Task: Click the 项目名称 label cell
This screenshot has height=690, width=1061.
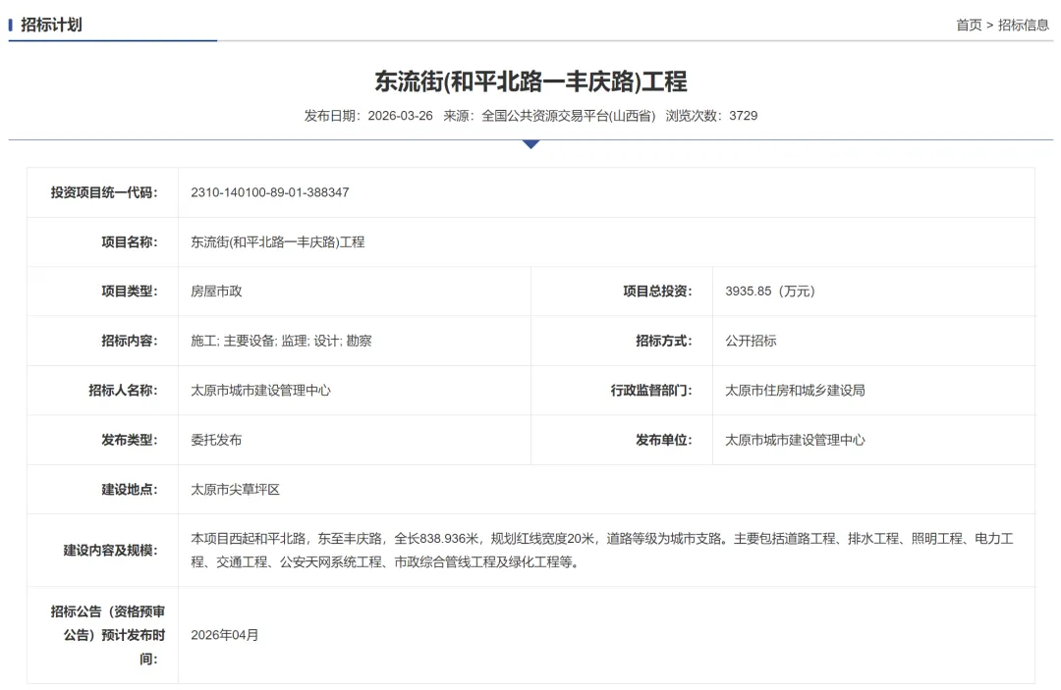Action: 103,241
